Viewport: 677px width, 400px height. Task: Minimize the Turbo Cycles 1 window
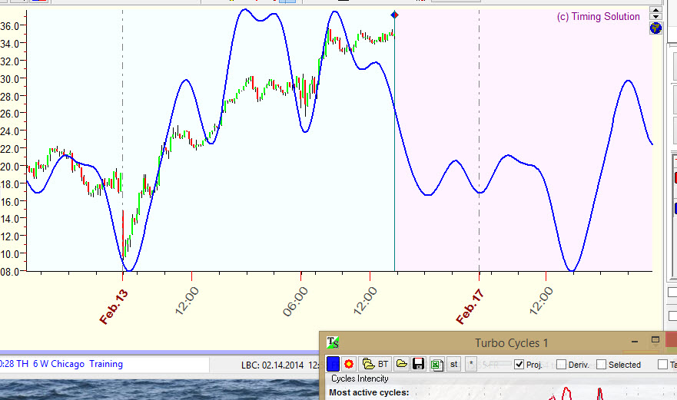635,342
